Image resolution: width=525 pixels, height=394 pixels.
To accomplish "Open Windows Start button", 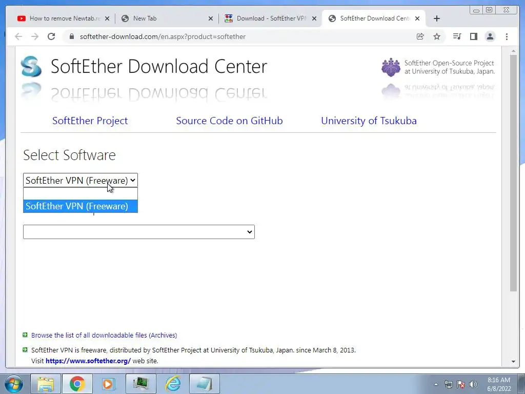I will (x=13, y=384).
